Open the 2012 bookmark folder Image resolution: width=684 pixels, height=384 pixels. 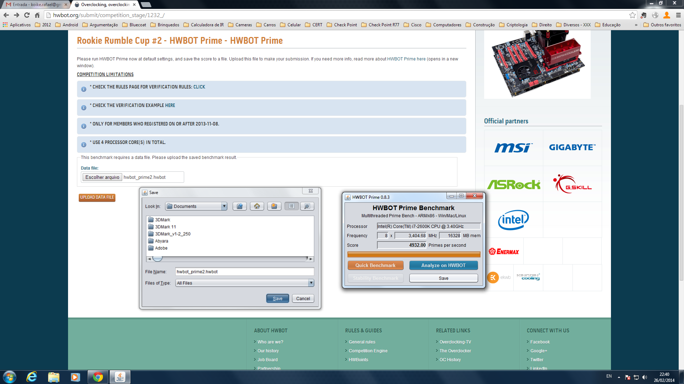click(43, 25)
